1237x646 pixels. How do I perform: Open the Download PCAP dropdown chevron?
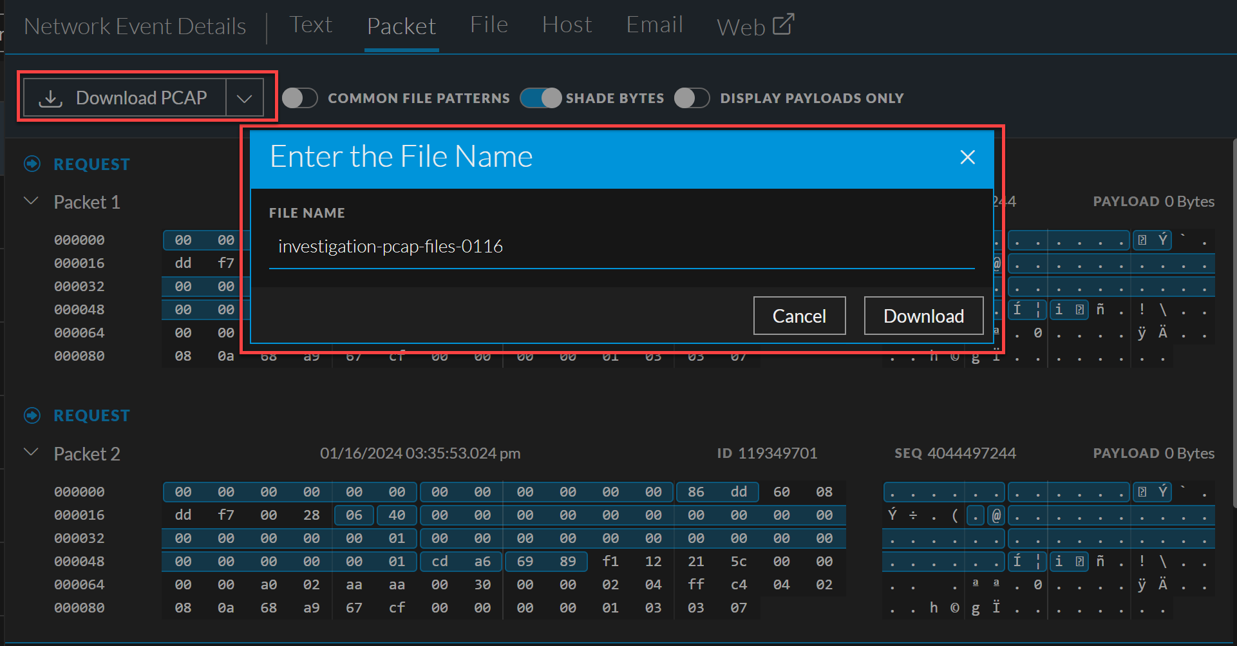pyautogui.click(x=244, y=97)
